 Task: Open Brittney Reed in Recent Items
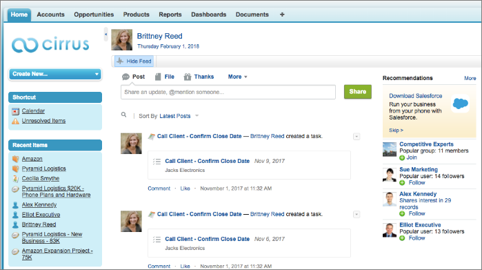[x=39, y=224]
